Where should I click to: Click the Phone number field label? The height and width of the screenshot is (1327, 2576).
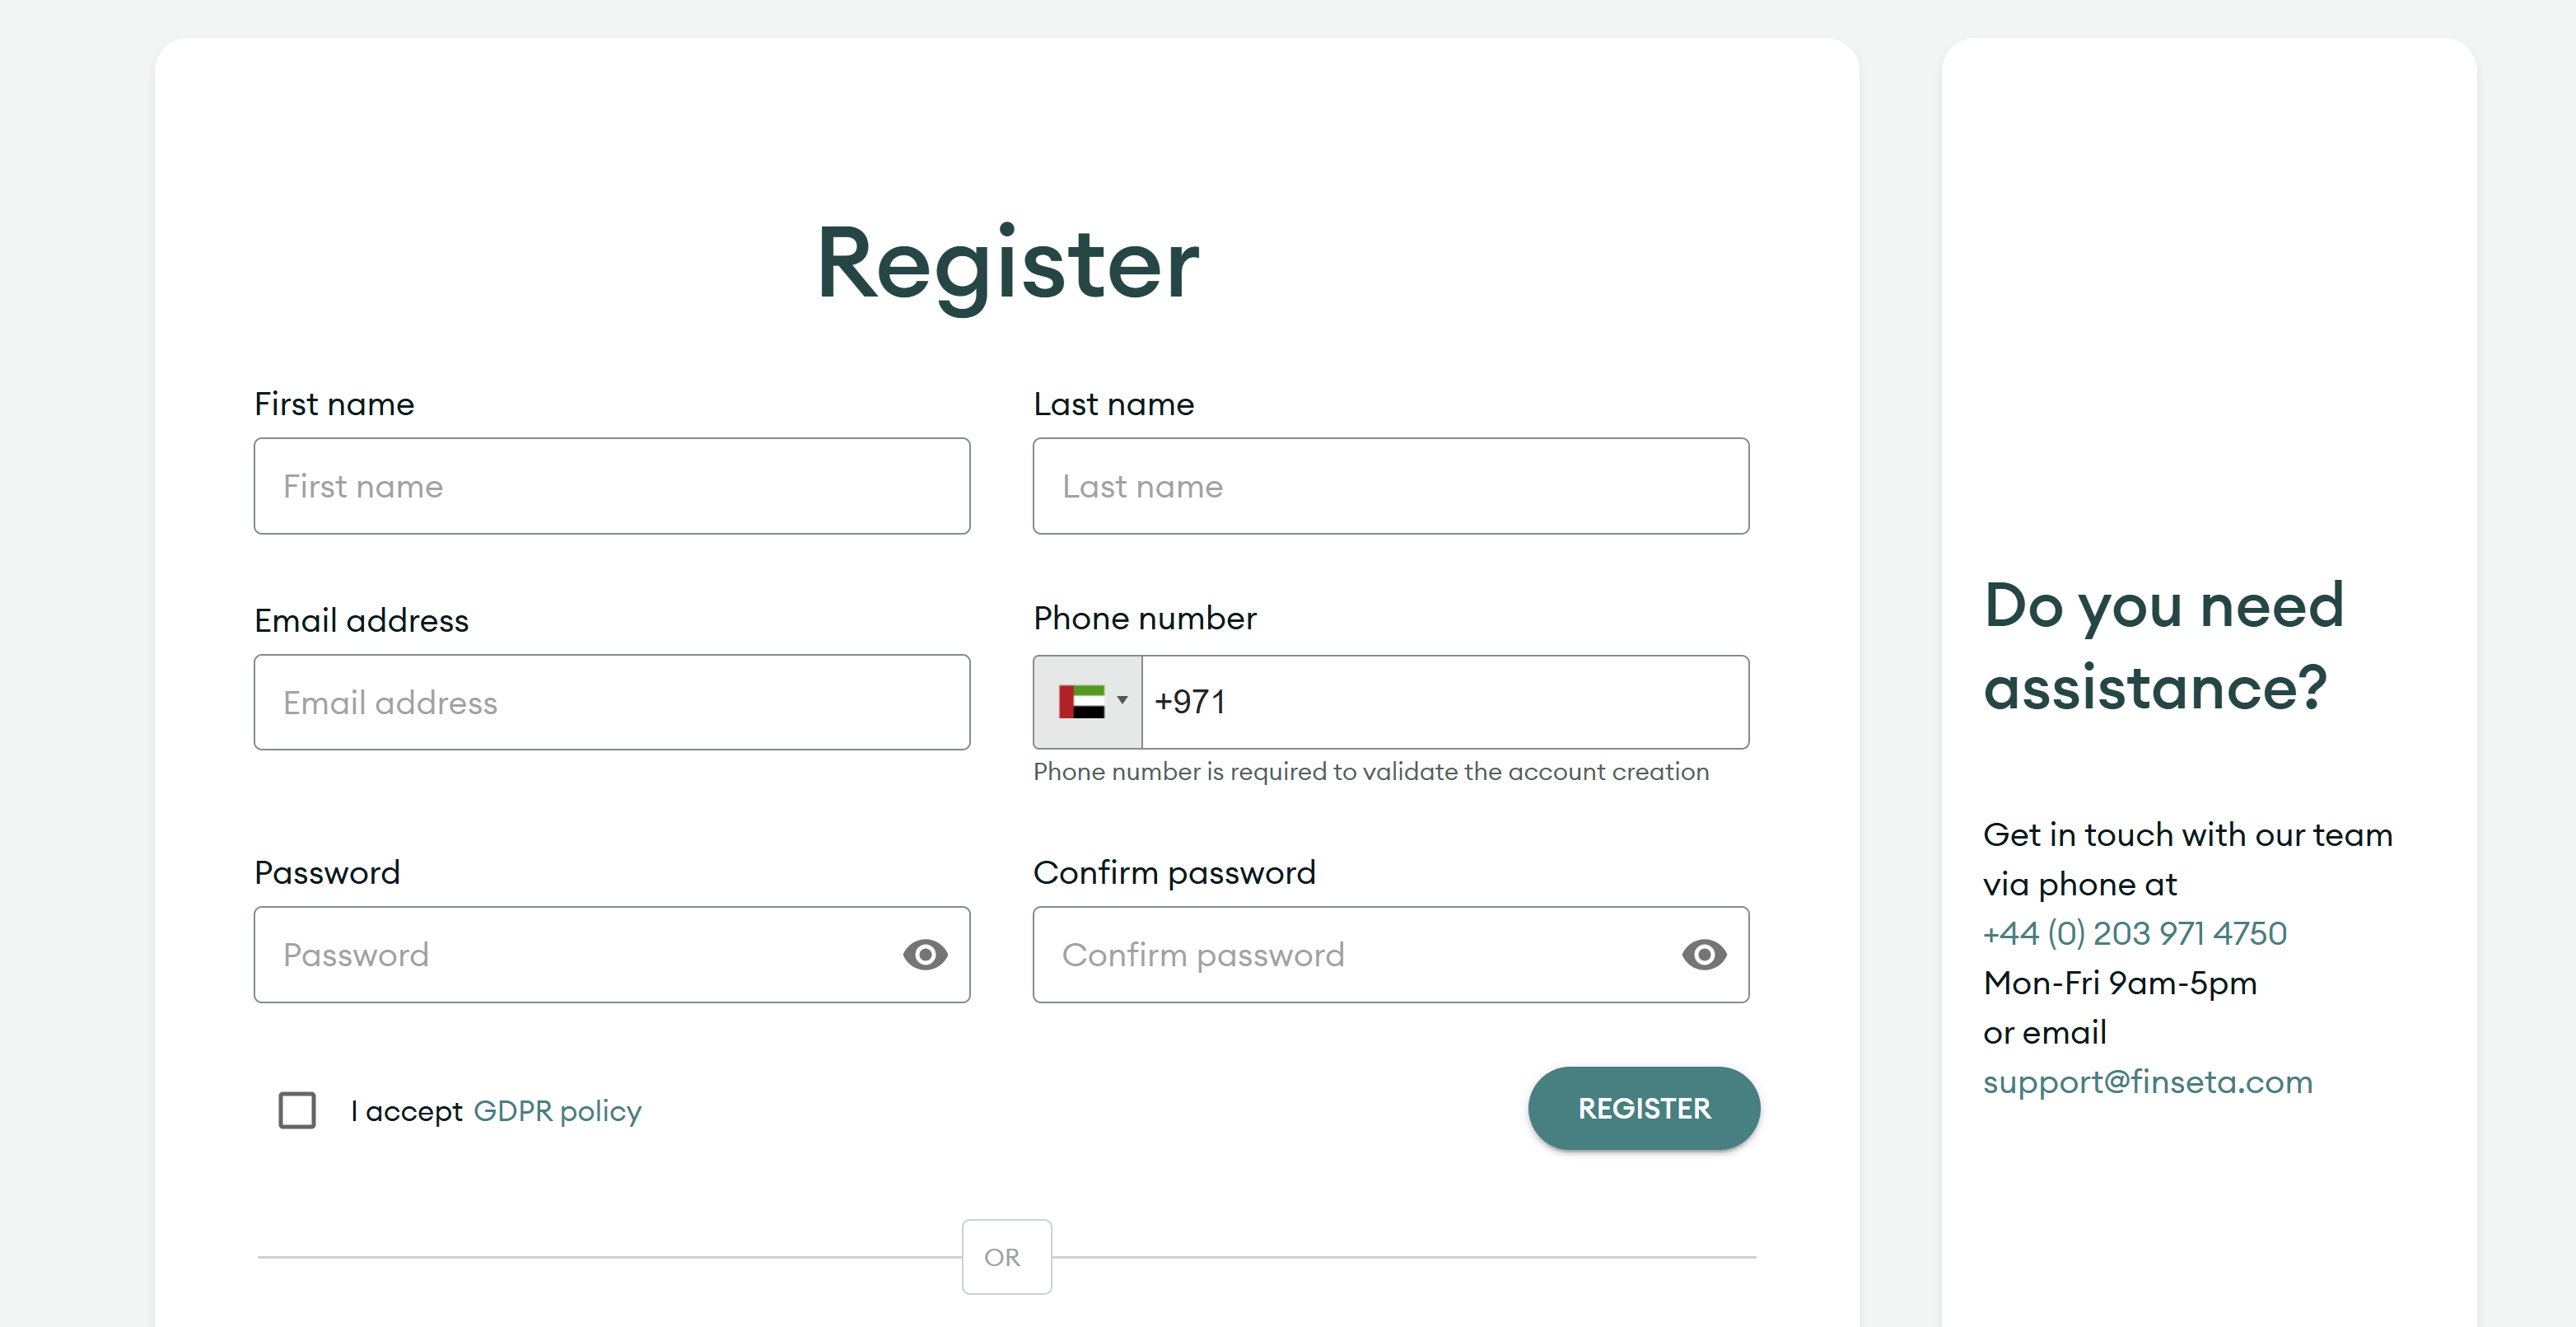click(x=1144, y=618)
